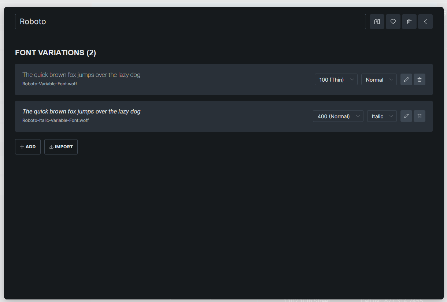The width and height of the screenshot is (447, 302).
Task: Click the Roboto-Italic-Variable-Font.woff filename label
Action: tap(56, 120)
